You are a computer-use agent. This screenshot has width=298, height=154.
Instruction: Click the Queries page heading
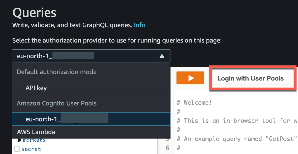coord(34,13)
